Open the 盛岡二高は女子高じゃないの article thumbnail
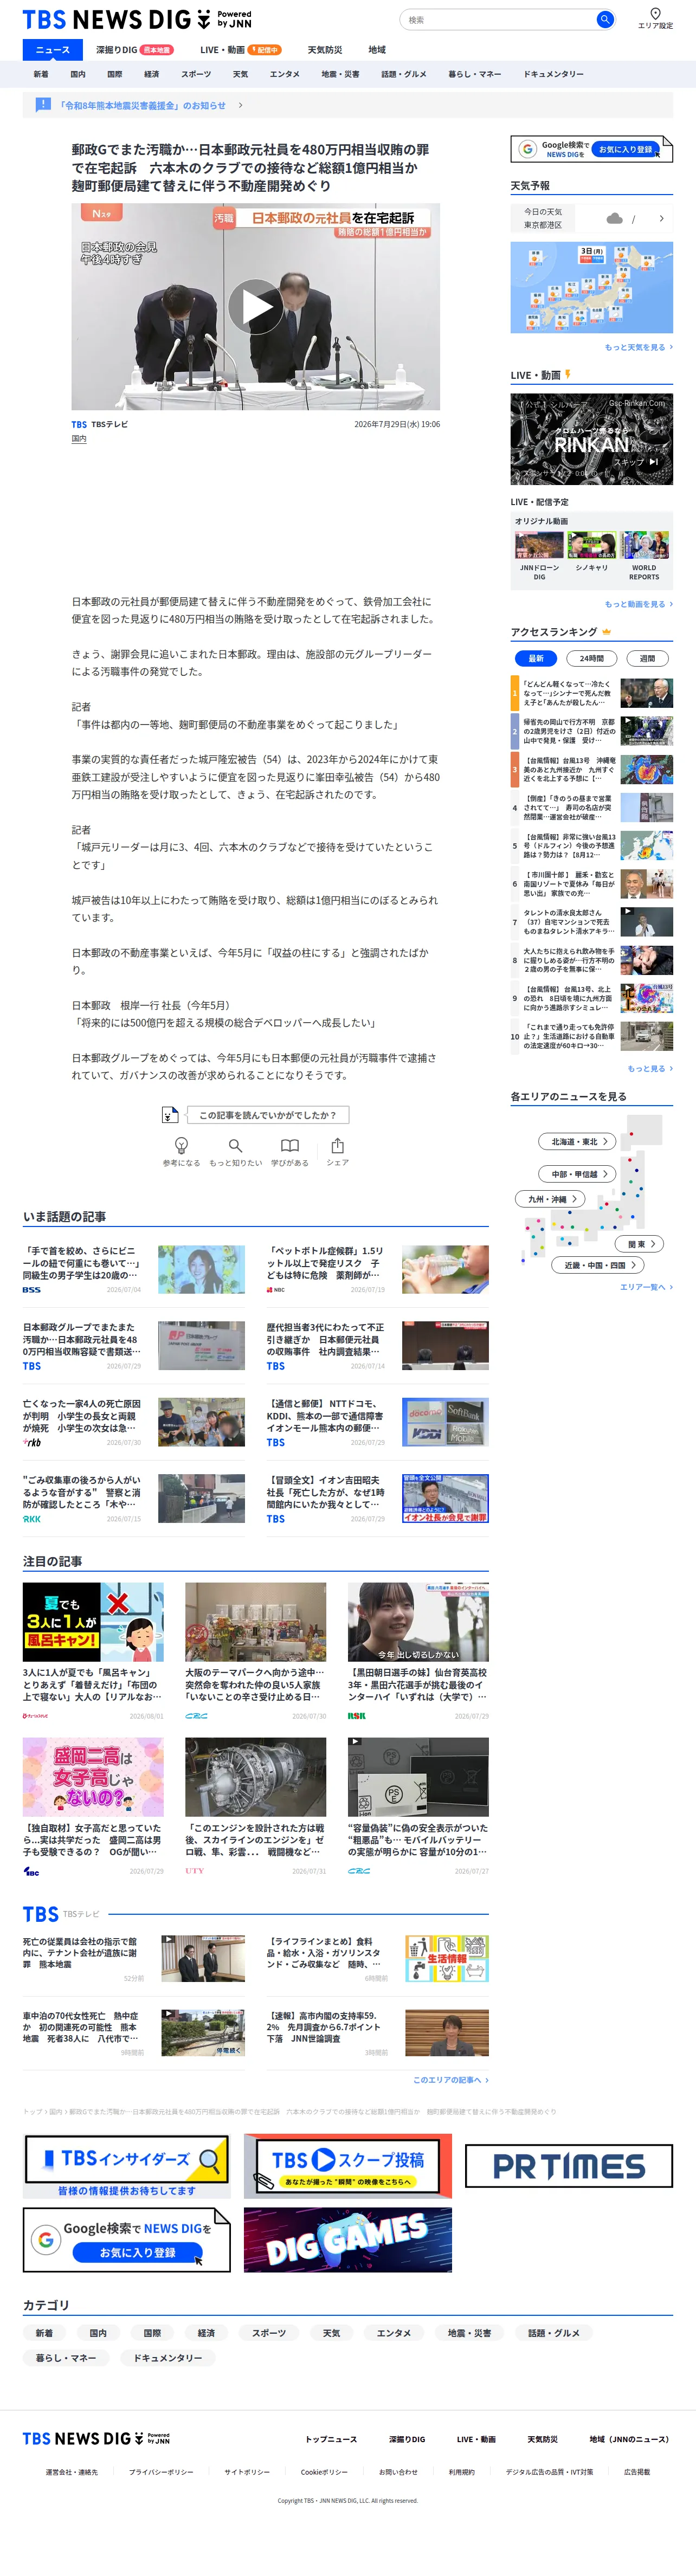 (93, 1777)
